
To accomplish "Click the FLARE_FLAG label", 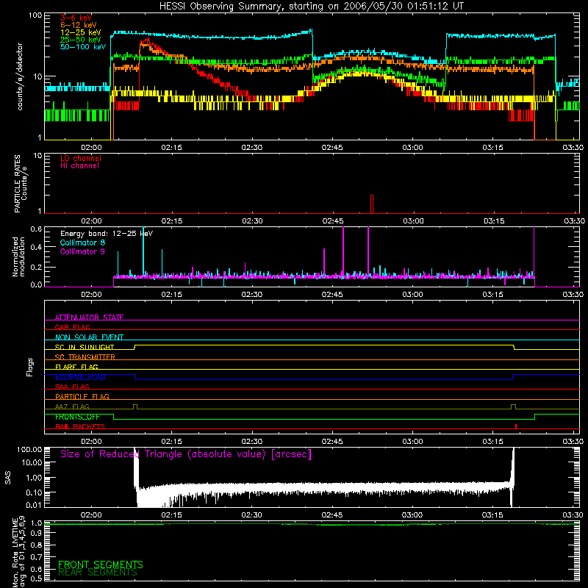I will pos(76,367).
